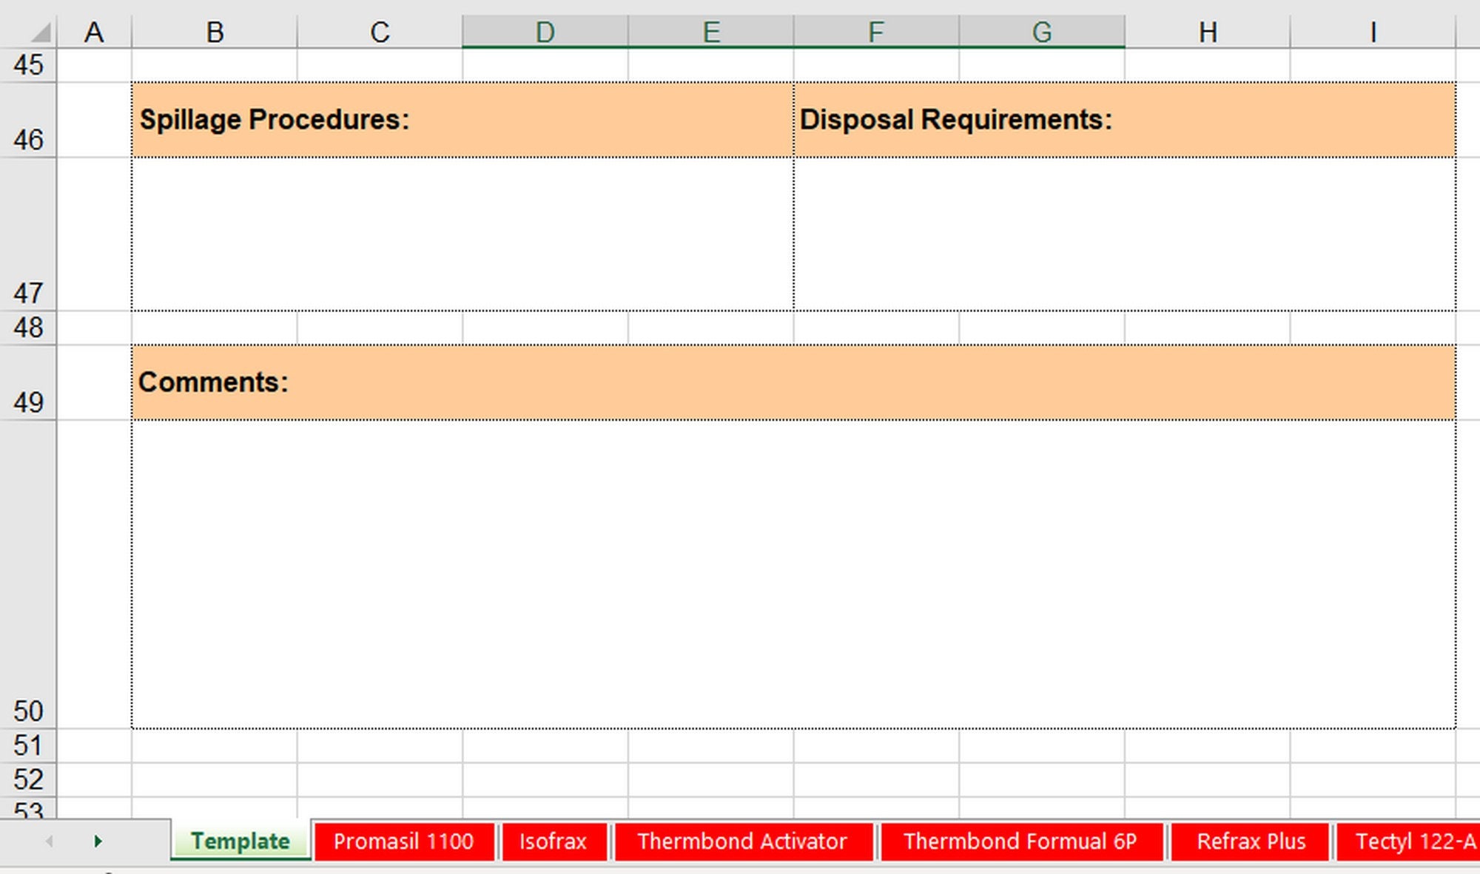Click the previous-sheet navigation arrow

click(47, 841)
